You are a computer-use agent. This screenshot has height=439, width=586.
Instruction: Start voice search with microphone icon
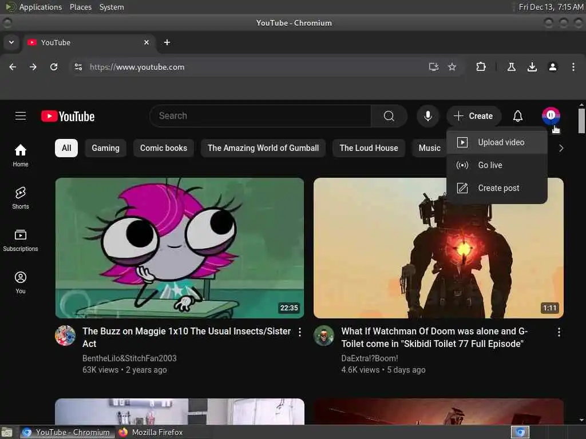[x=428, y=116]
